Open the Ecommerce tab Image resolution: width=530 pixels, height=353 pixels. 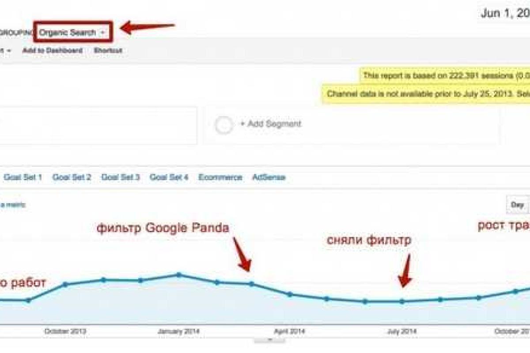(220, 177)
